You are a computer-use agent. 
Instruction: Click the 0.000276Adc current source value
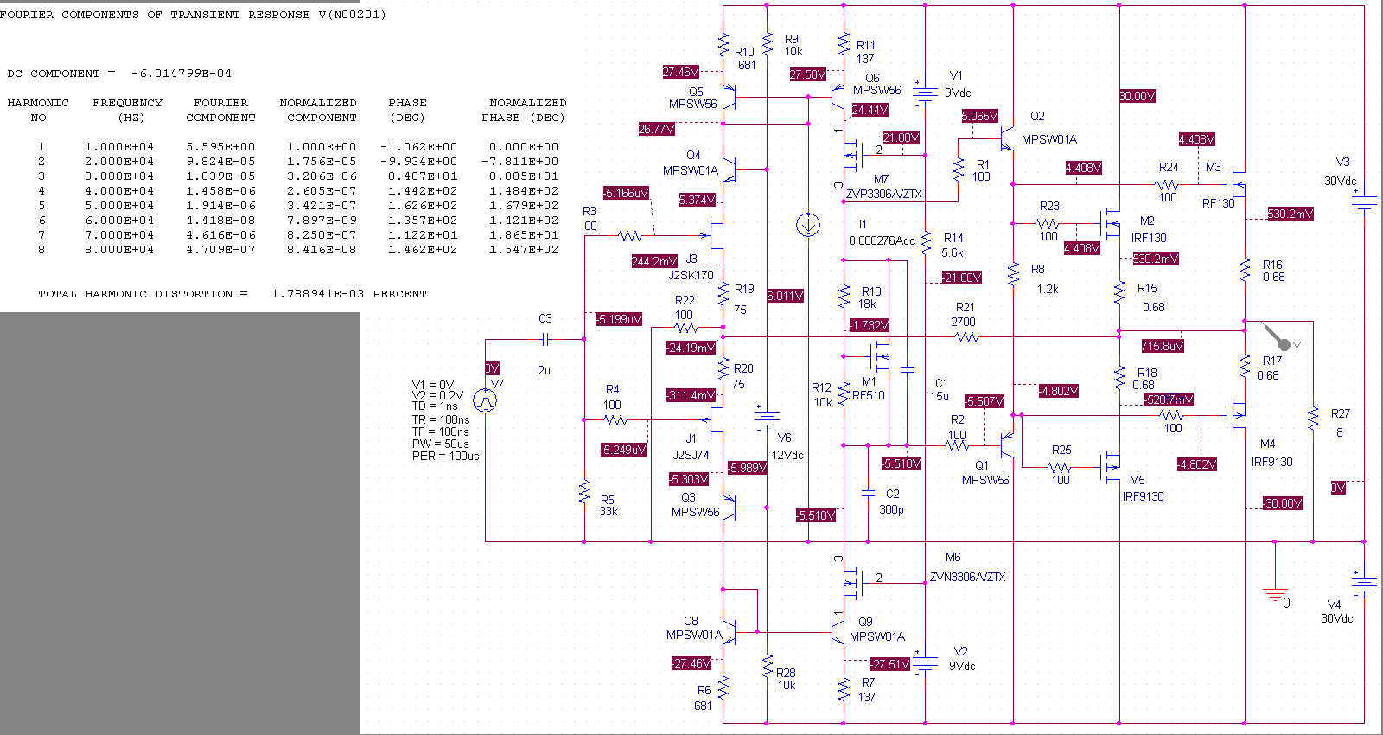pyautogui.click(x=882, y=241)
